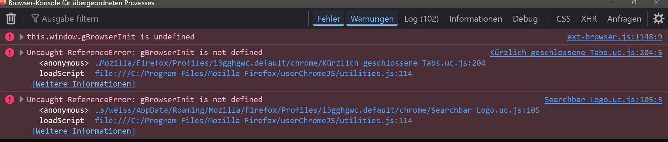Toggle the XHR filter

coord(589,19)
